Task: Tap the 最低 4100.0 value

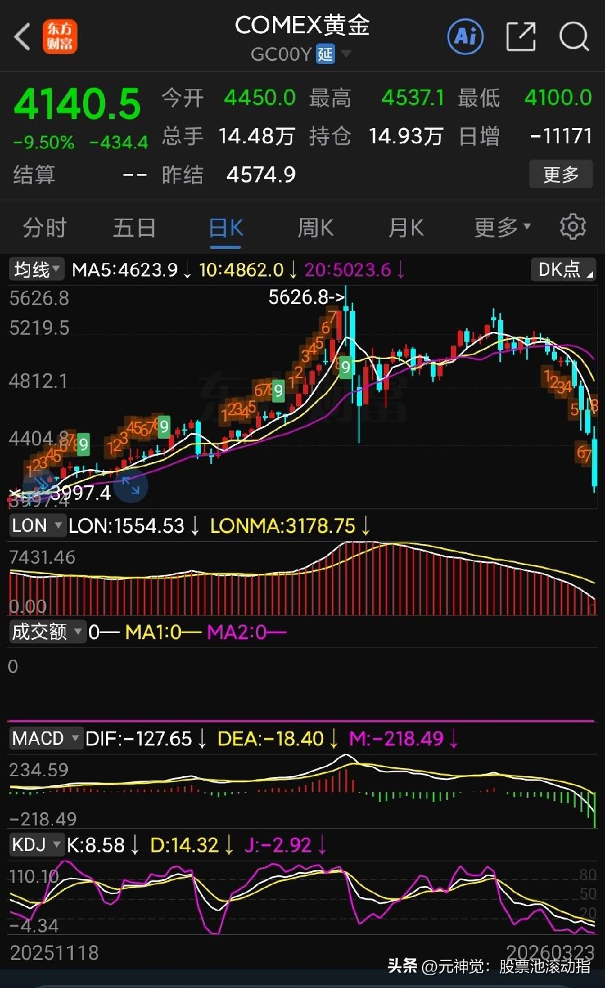Action: click(558, 98)
